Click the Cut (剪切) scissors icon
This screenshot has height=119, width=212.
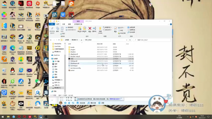click(63, 34)
